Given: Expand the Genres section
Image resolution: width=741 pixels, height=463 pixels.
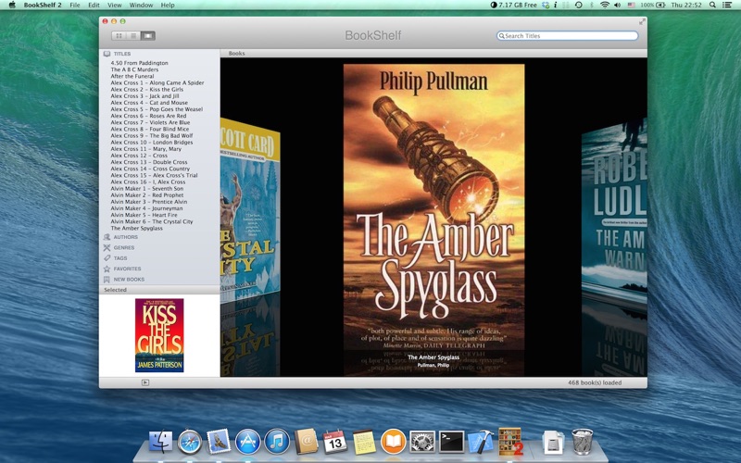Looking at the screenshot, I should pyautogui.click(x=124, y=247).
